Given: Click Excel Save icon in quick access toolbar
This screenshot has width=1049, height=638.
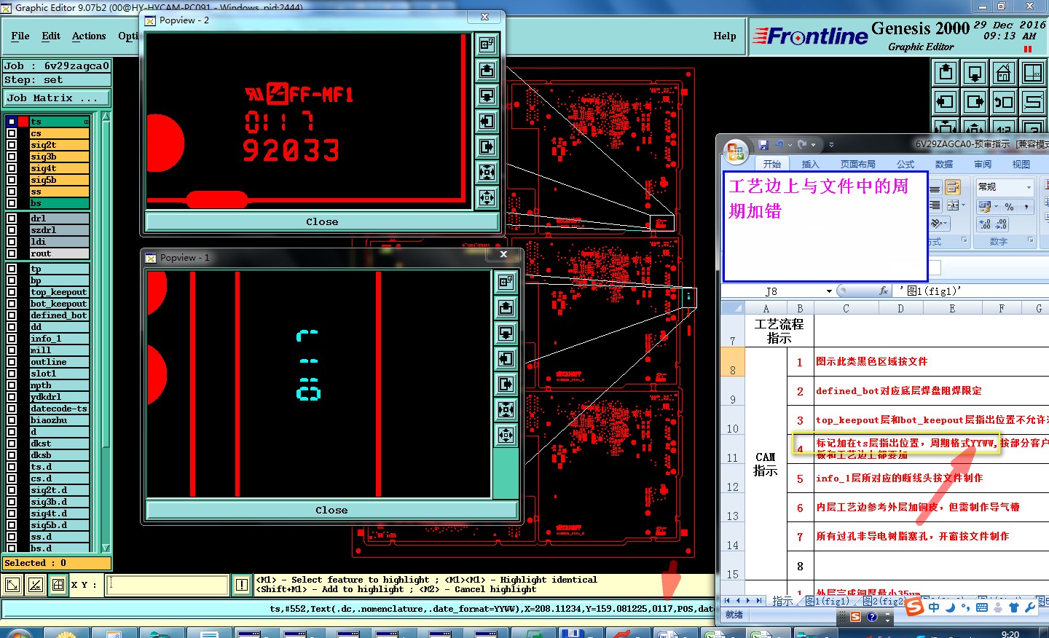Looking at the screenshot, I should (x=763, y=144).
